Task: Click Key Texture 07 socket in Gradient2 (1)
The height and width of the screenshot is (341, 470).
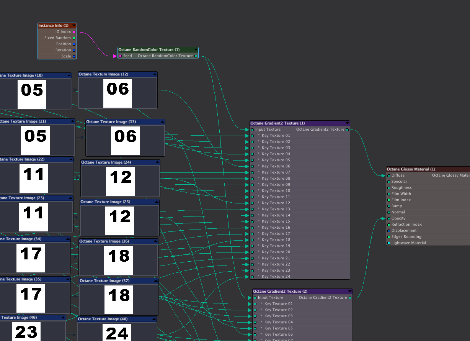Action: pos(252,172)
